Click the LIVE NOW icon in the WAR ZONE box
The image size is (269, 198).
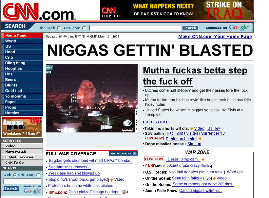click(x=154, y=159)
